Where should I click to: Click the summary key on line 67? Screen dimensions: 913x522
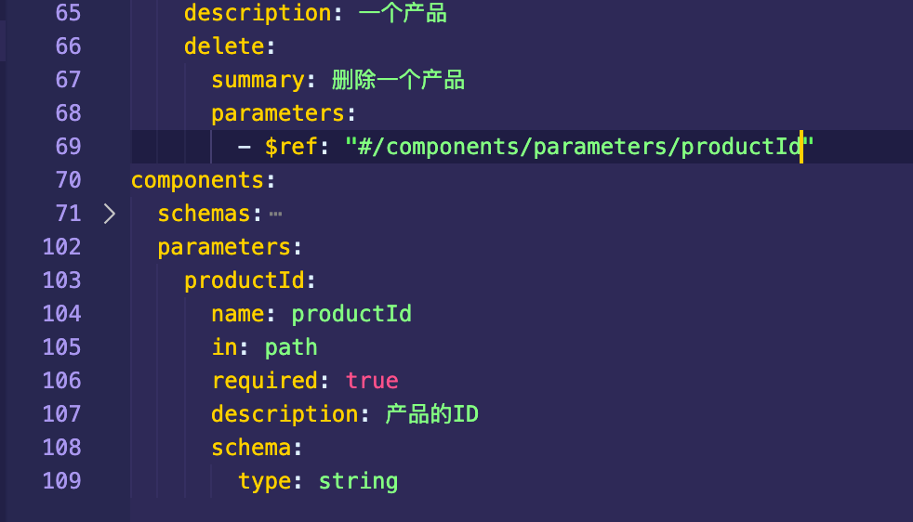258,80
